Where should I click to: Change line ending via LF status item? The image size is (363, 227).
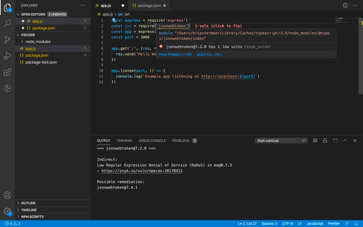coord(300,223)
